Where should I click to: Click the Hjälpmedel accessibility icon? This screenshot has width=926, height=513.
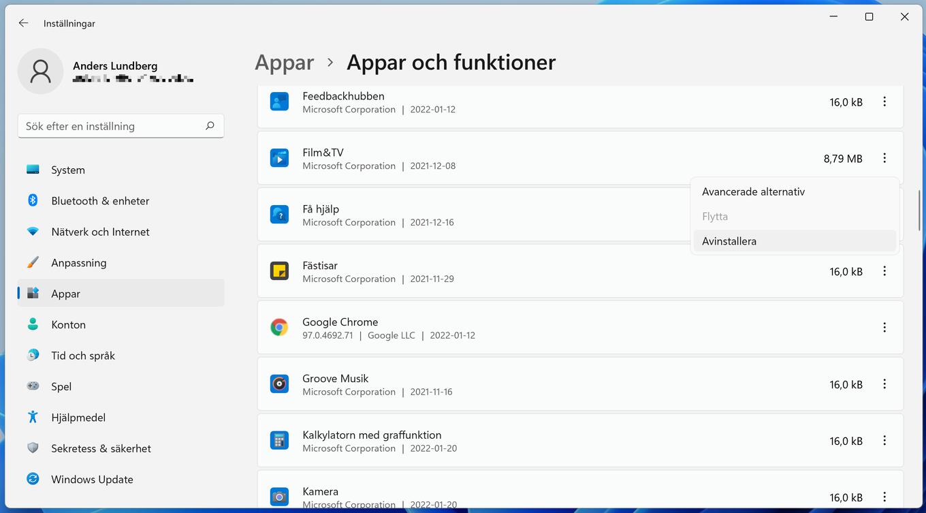pos(33,417)
